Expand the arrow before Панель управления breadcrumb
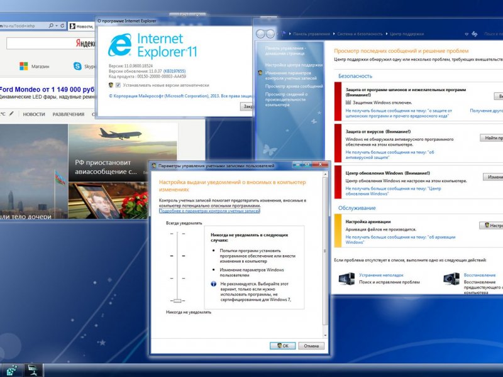 [x=290, y=34]
